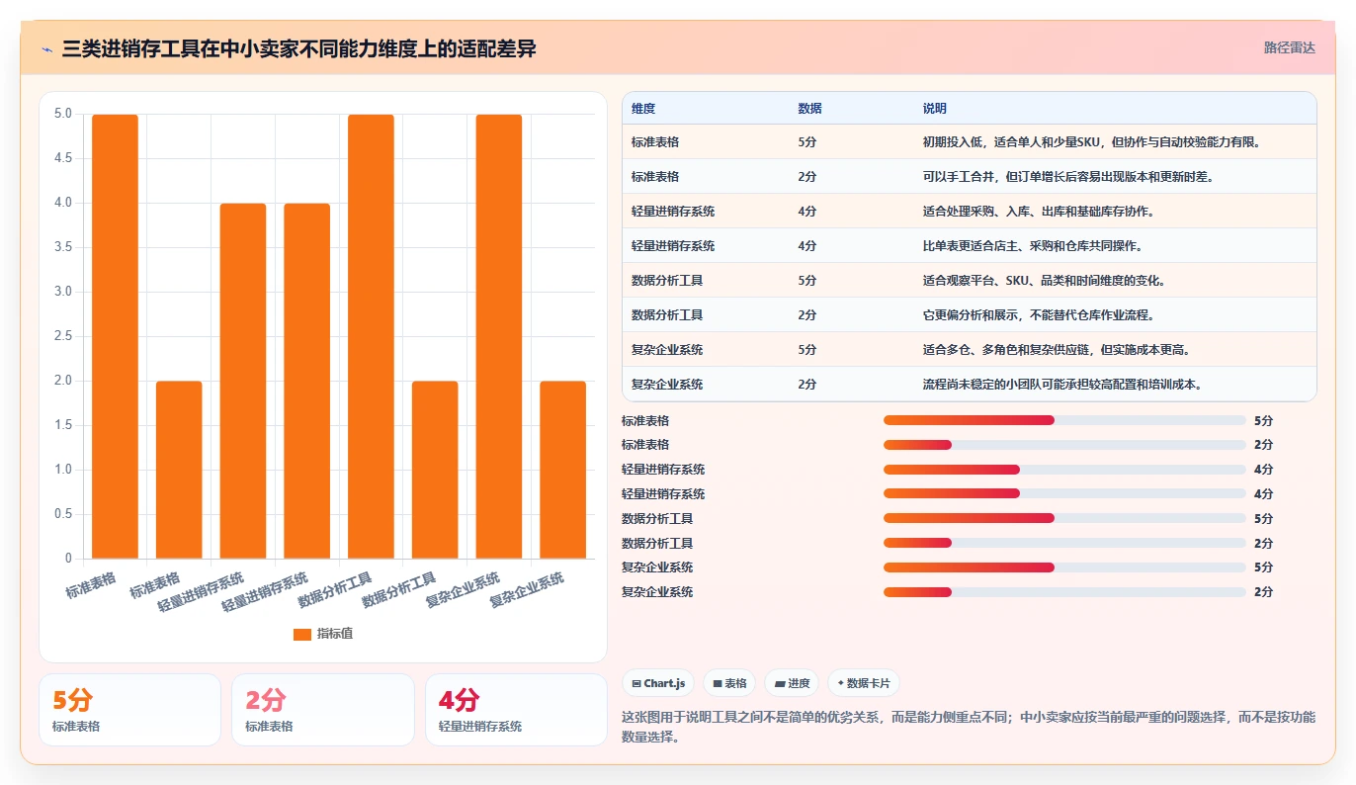Select table row 适合多仓、多角色和复杂供应链
The width and height of the screenshot is (1356, 785).
coord(970,350)
